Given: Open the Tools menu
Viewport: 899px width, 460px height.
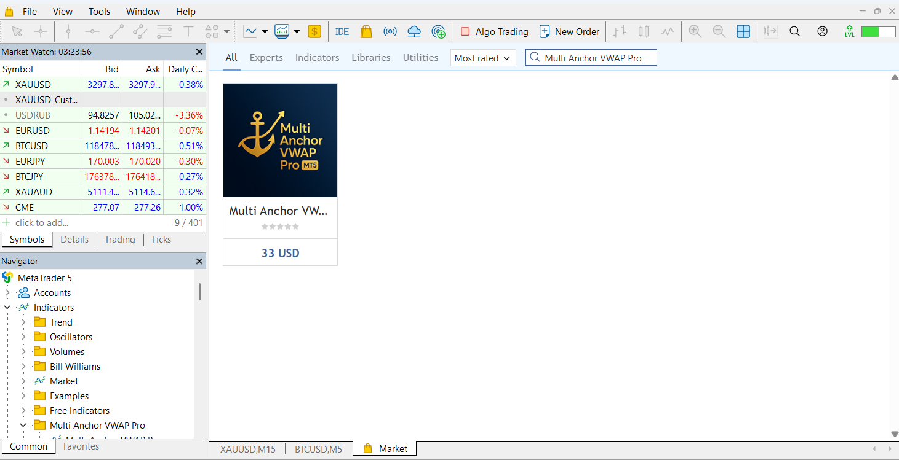Looking at the screenshot, I should point(100,11).
